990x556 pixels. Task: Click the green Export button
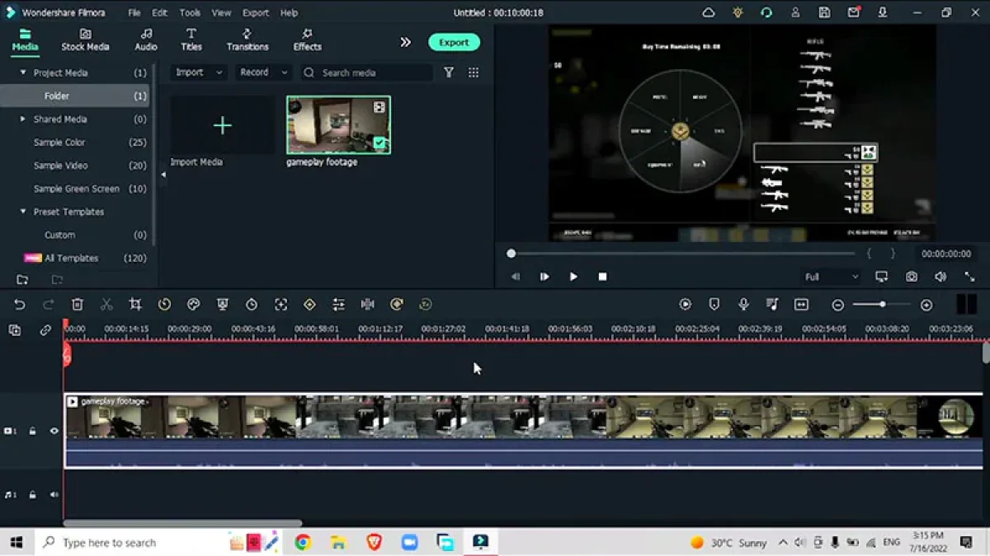pos(454,42)
